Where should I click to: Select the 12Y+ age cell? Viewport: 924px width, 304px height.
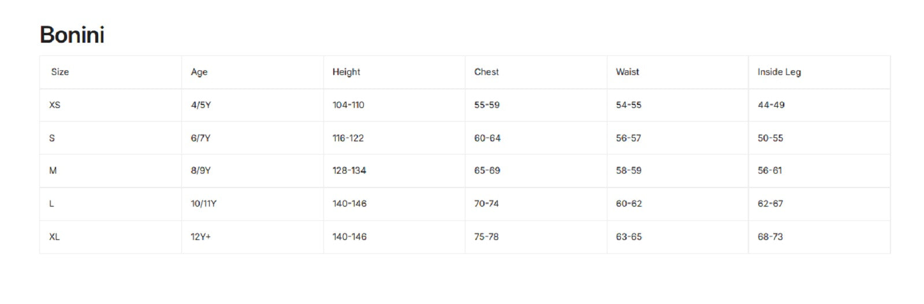[x=201, y=237]
